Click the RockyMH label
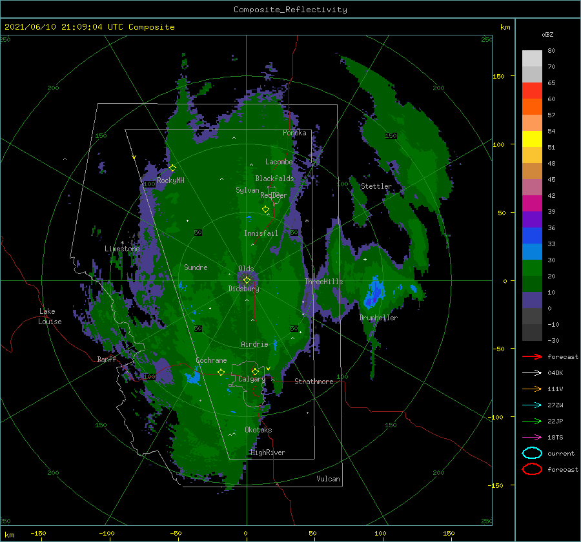 [170, 180]
